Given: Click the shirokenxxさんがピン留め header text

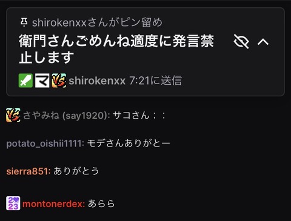Looking at the screenshot, I should [x=97, y=22].
